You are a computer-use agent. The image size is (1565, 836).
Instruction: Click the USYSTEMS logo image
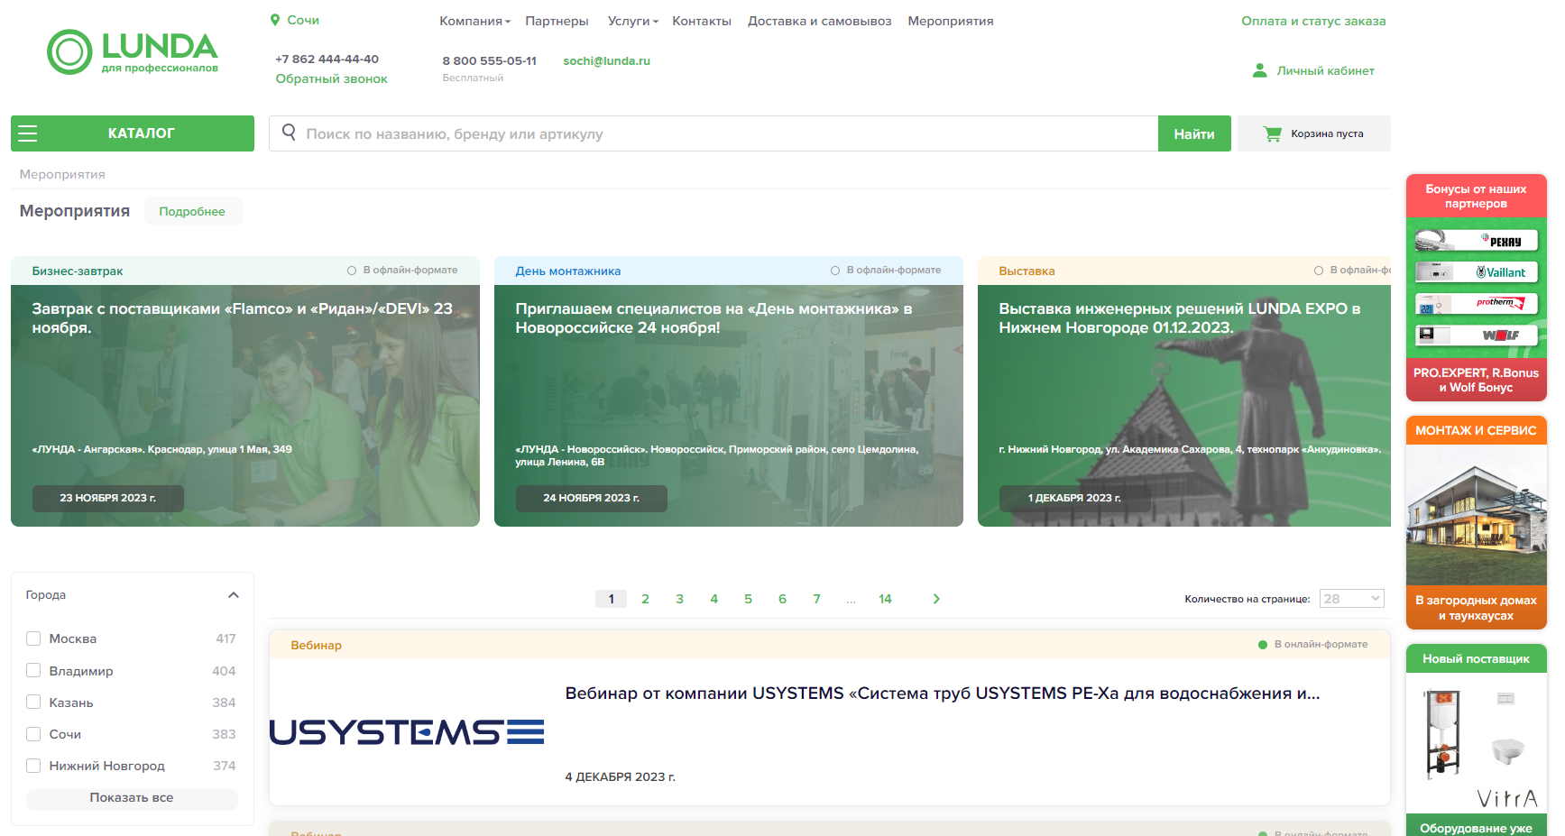[x=407, y=732]
